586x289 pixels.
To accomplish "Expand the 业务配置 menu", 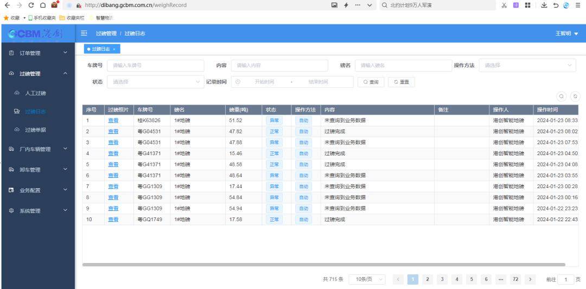I will point(37,190).
